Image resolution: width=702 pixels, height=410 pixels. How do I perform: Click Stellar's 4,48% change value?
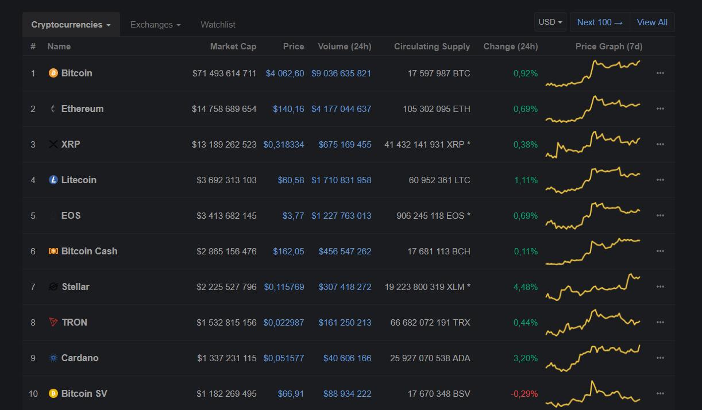coord(526,287)
